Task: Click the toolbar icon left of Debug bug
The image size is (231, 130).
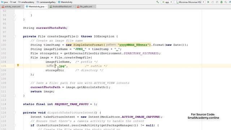Action: tap(217, 2)
